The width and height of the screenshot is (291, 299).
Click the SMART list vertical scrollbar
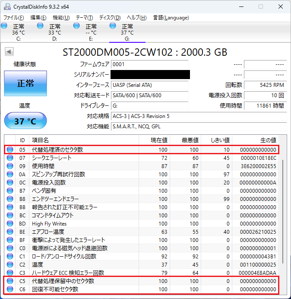(283, 212)
